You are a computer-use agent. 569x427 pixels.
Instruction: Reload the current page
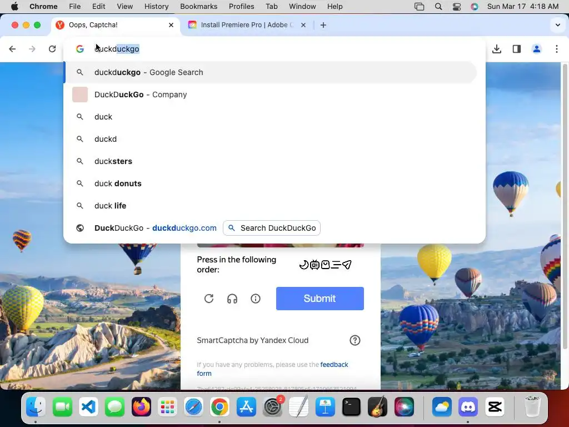[52, 49]
